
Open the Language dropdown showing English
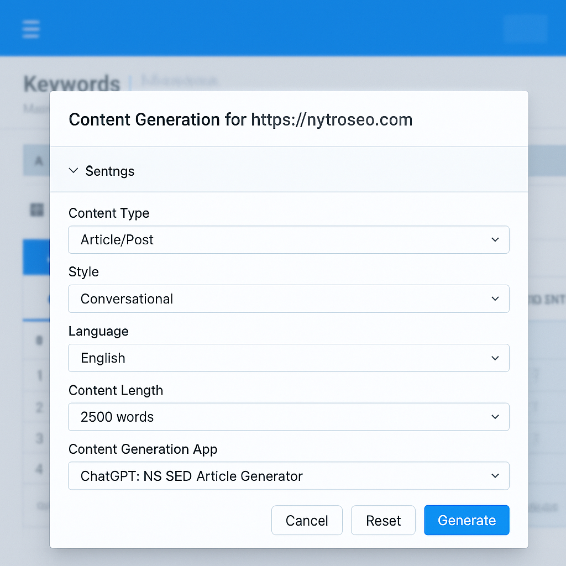point(289,358)
